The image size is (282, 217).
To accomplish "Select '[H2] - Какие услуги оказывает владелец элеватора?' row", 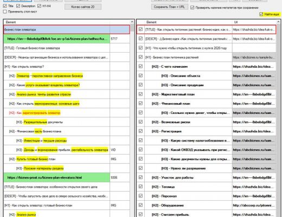I will [67, 85].
